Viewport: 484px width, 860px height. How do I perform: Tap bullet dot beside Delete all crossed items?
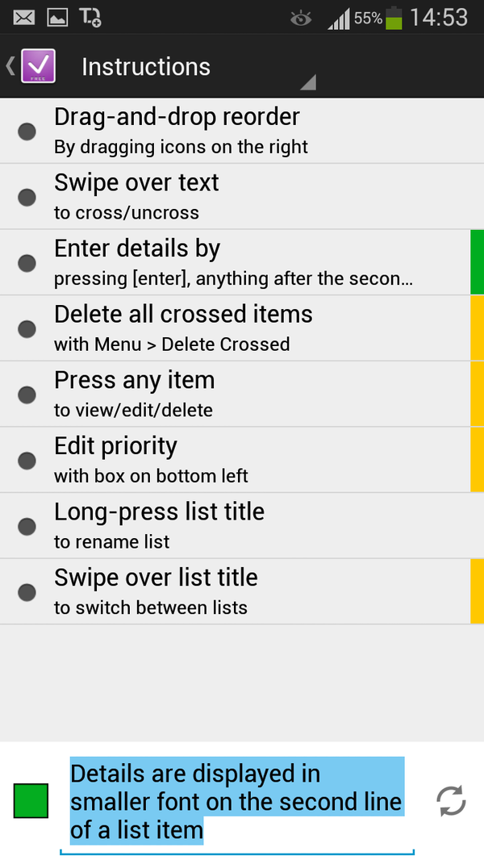click(27, 329)
